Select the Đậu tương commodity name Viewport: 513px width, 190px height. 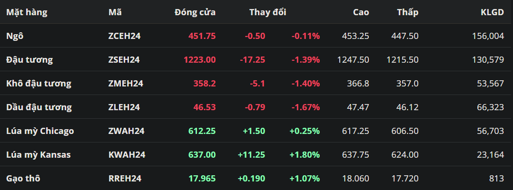pos(30,59)
